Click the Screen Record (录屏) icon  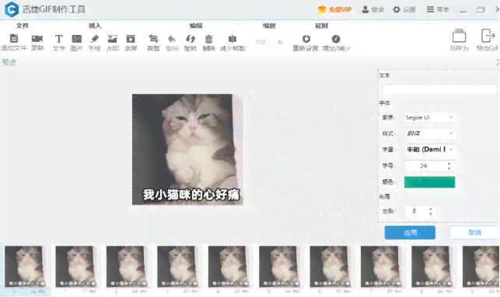(x=131, y=39)
